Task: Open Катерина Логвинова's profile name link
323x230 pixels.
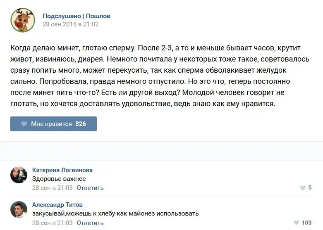Action: (62, 170)
